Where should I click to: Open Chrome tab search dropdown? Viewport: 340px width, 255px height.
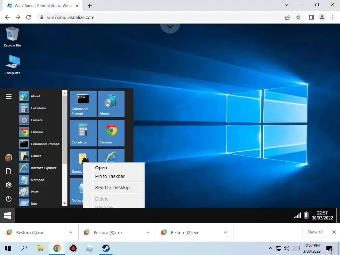coord(286,5)
